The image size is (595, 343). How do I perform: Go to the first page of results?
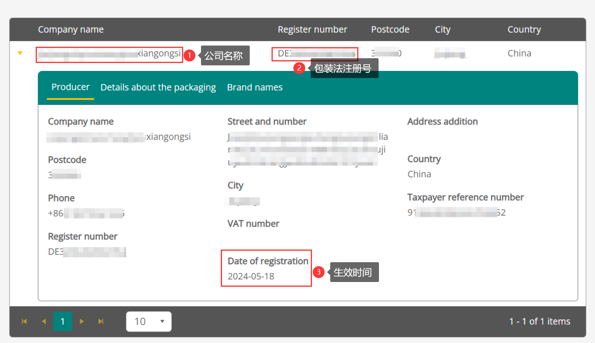click(x=24, y=321)
